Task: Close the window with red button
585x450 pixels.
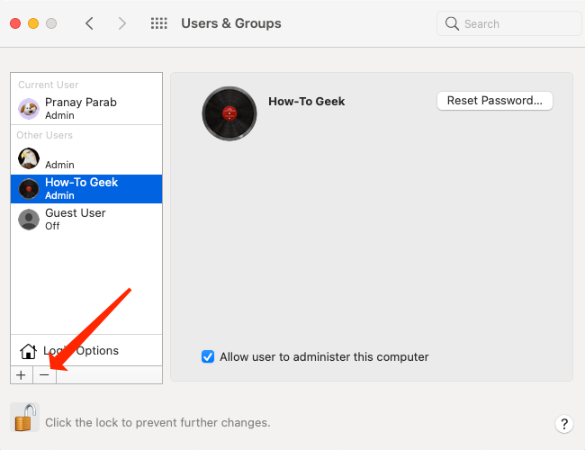Action: (x=15, y=23)
